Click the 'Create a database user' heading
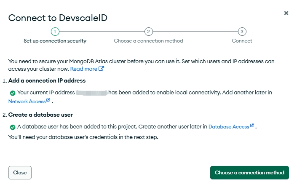 click(x=40, y=115)
